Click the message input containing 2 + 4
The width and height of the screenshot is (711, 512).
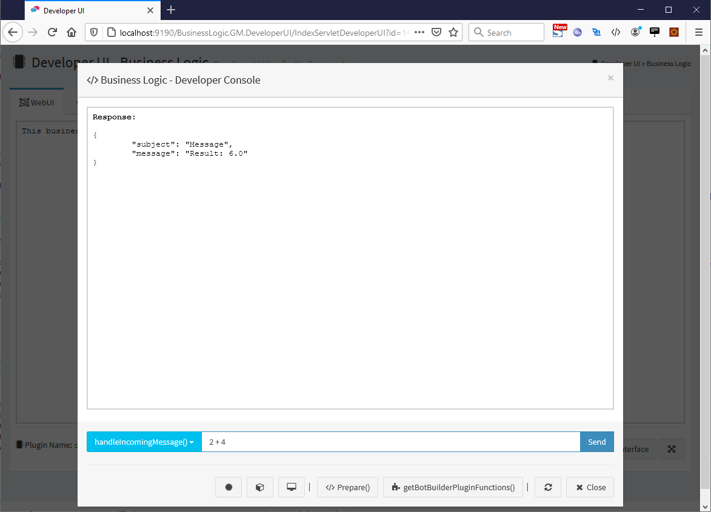click(x=390, y=442)
